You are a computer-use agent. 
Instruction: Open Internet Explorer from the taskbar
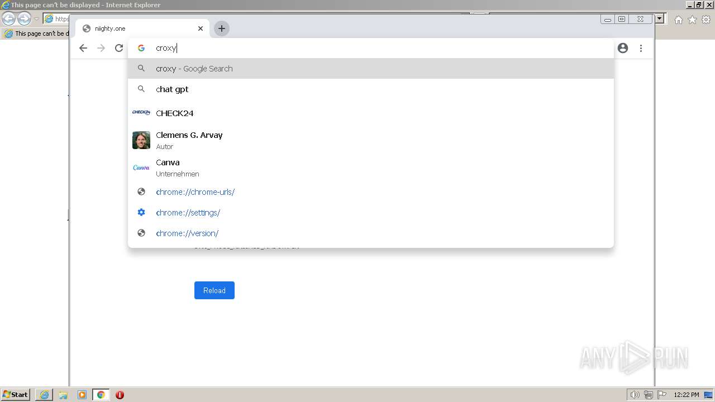pyautogui.click(x=44, y=395)
